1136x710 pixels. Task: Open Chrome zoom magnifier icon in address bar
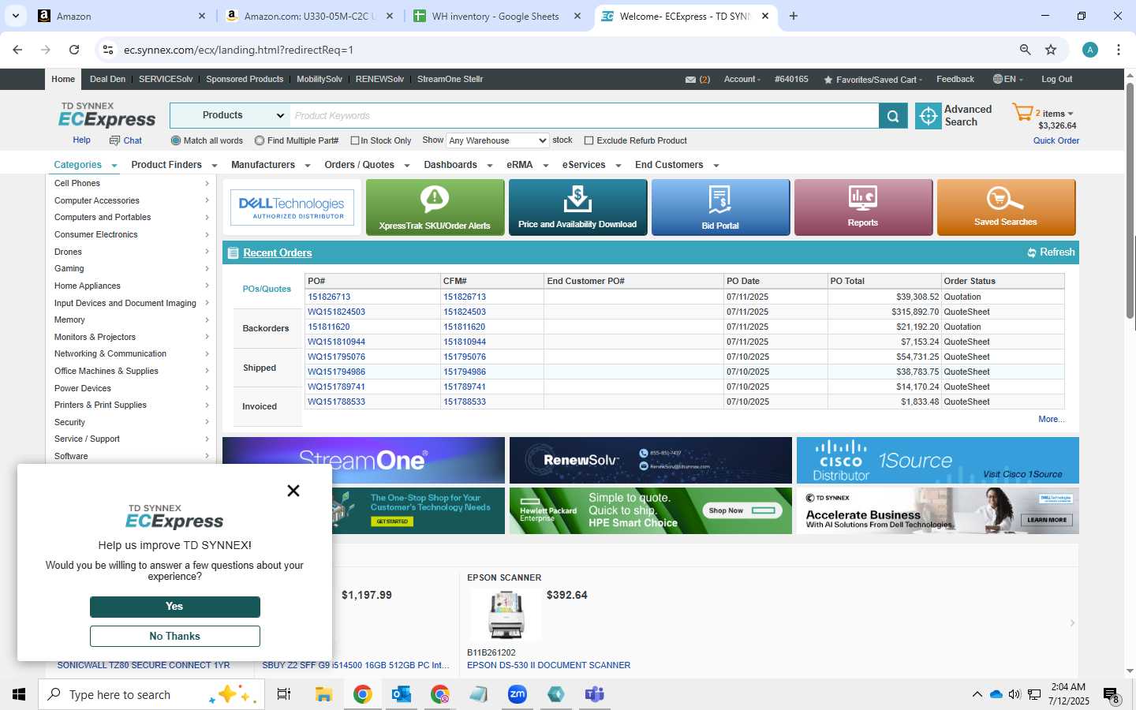pos(1025,50)
